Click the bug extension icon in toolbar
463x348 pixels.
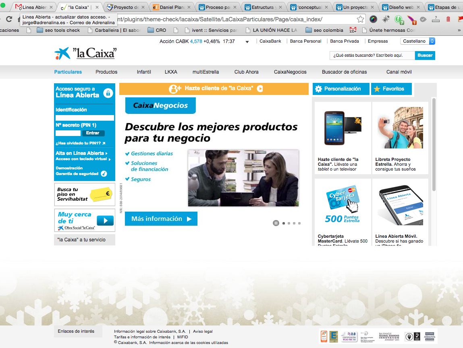pyautogui.click(x=386, y=19)
